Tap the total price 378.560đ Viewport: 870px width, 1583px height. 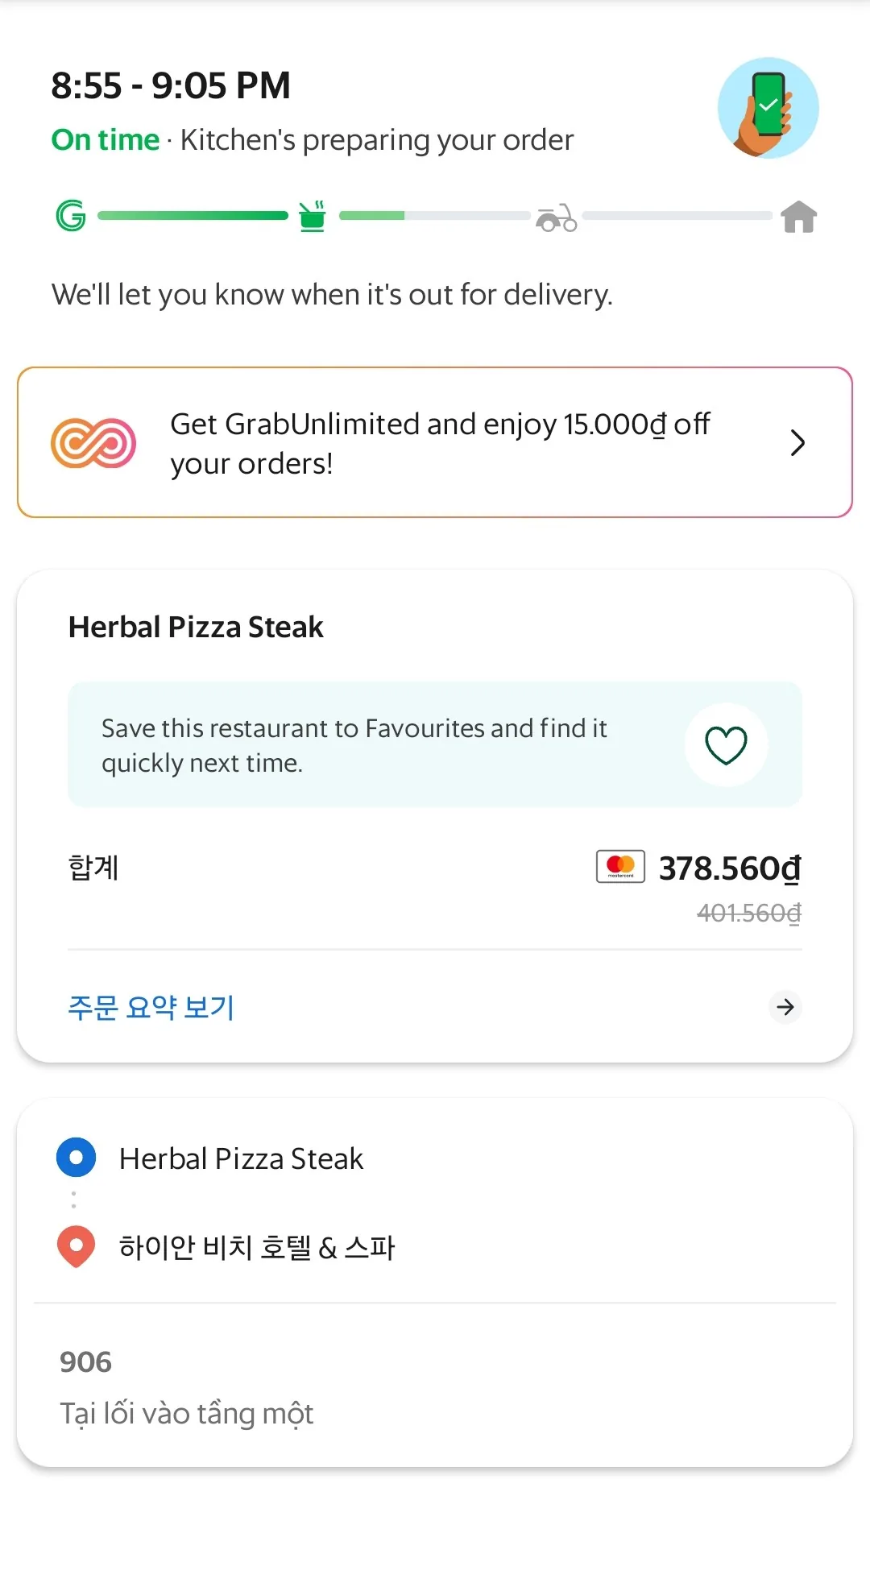pos(730,868)
